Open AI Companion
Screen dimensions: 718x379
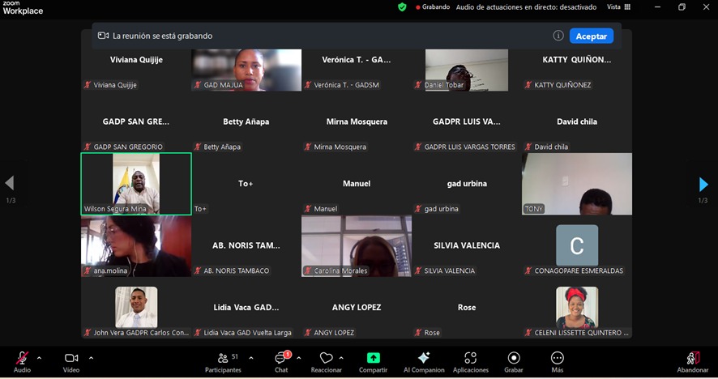click(x=424, y=358)
